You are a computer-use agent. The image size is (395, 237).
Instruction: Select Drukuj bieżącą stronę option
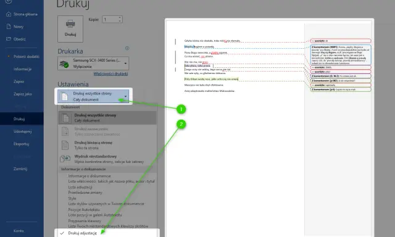coord(107,145)
